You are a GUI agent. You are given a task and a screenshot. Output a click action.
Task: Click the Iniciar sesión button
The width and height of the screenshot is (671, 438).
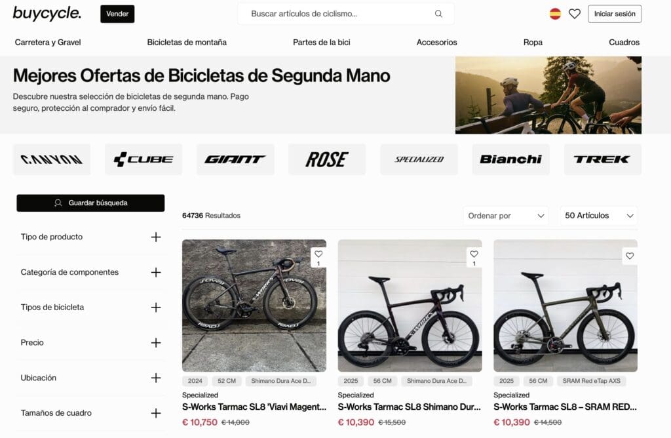[615, 14]
